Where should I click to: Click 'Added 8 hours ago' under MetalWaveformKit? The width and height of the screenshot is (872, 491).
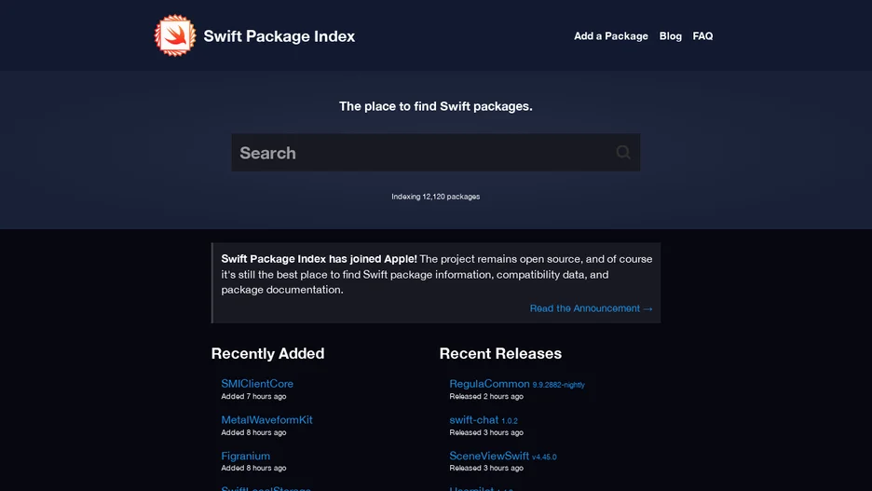253,432
